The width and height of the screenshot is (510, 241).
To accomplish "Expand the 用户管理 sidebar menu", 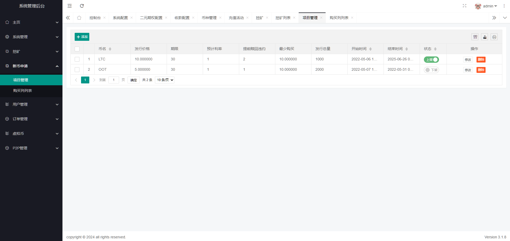I will (31, 104).
